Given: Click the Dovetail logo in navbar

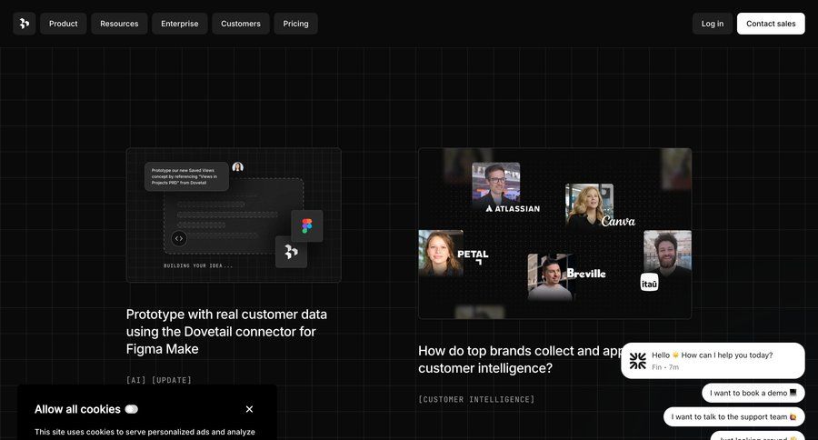Looking at the screenshot, I should pos(25,24).
